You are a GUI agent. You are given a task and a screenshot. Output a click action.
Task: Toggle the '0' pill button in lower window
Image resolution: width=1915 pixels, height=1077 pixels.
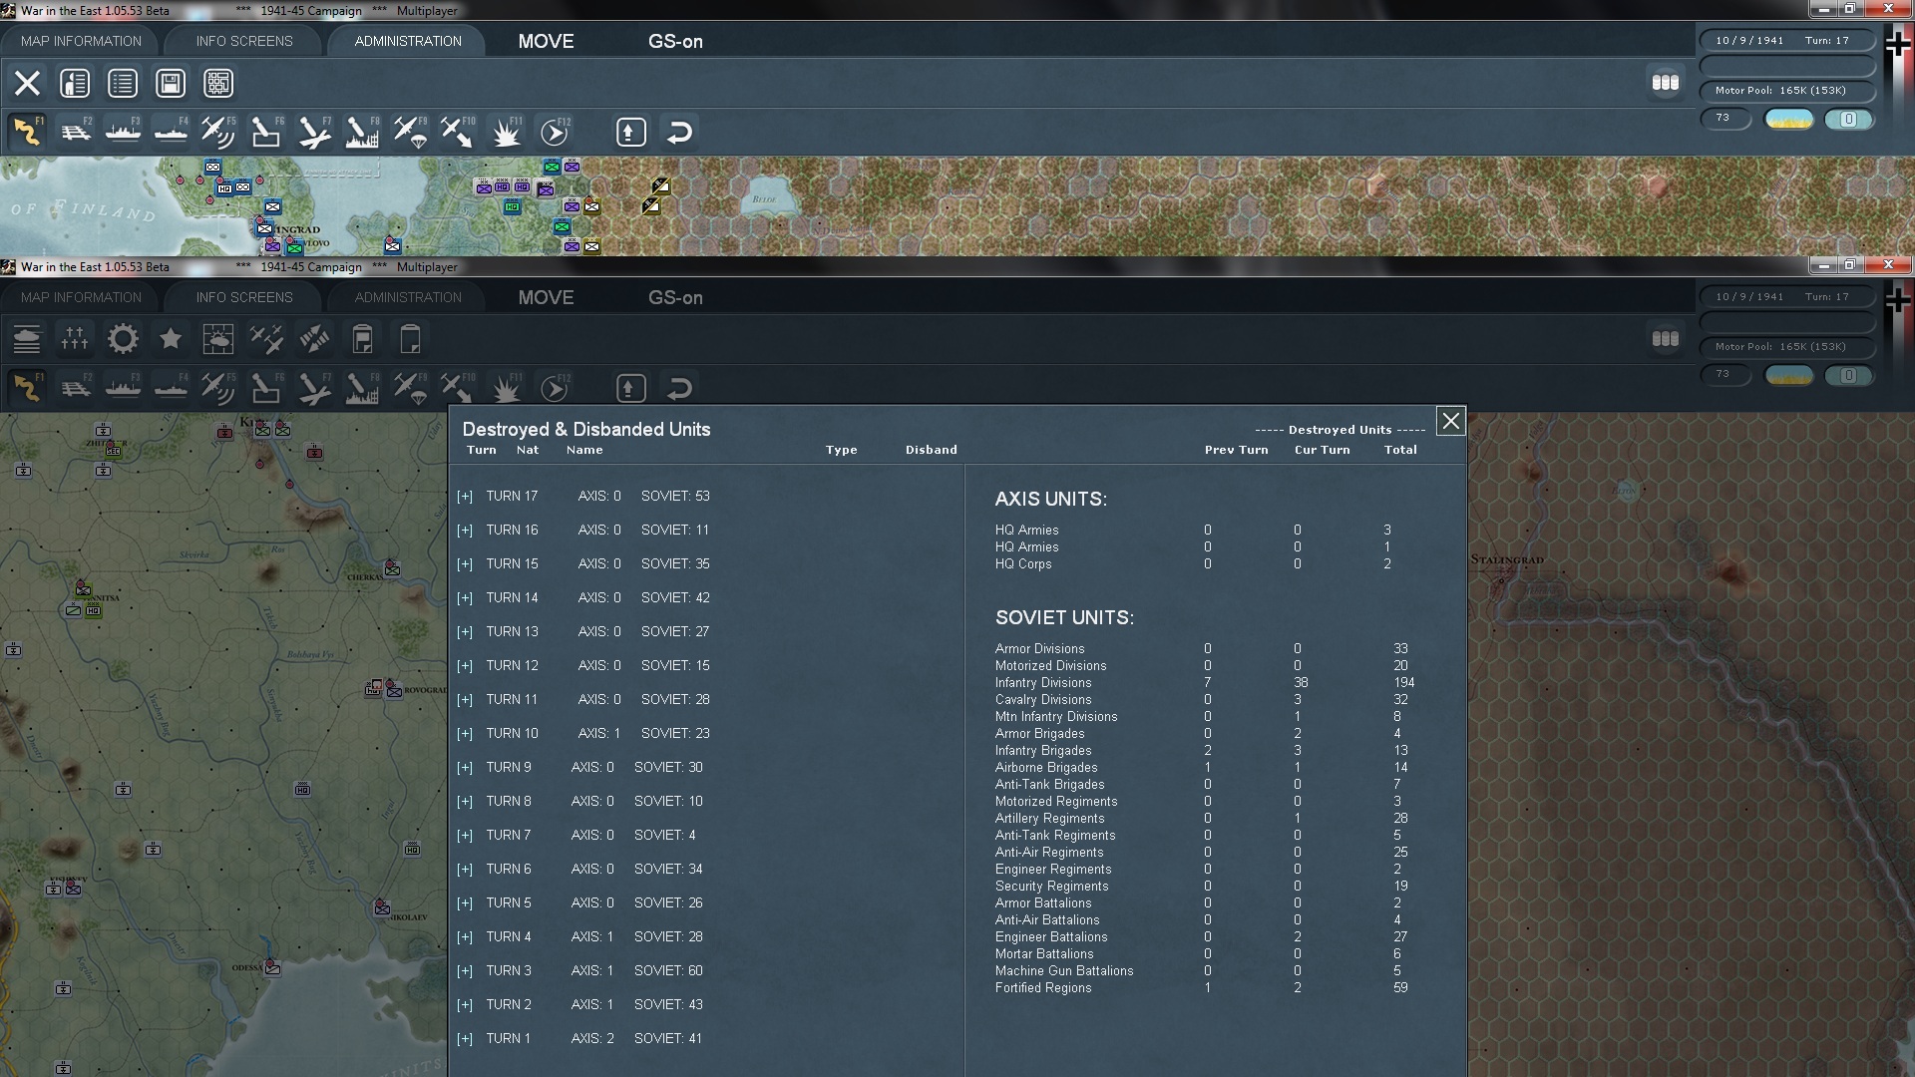pyautogui.click(x=1848, y=375)
